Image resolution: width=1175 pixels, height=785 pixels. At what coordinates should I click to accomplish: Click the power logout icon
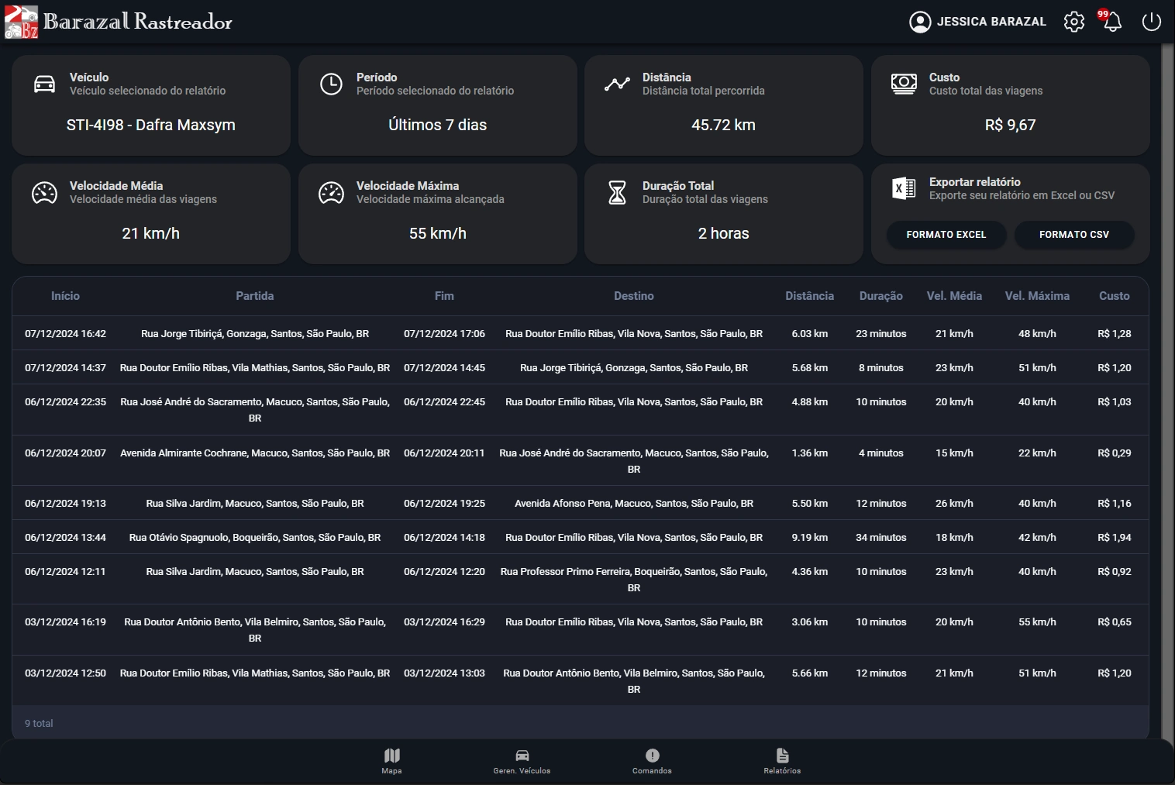(x=1152, y=22)
